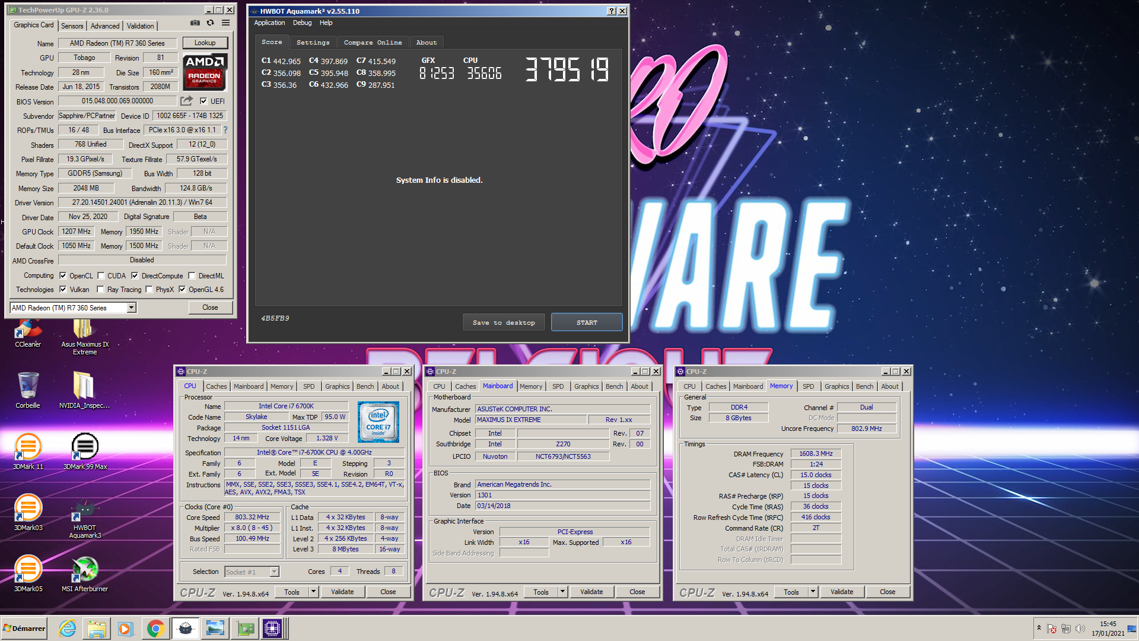Toggle the Ray Tracing checkbox
Viewport: 1139px width, 641px height.
(x=101, y=290)
